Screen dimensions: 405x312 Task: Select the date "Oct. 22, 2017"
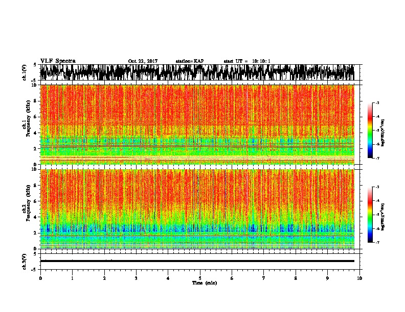pyautogui.click(x=143, y=61)
